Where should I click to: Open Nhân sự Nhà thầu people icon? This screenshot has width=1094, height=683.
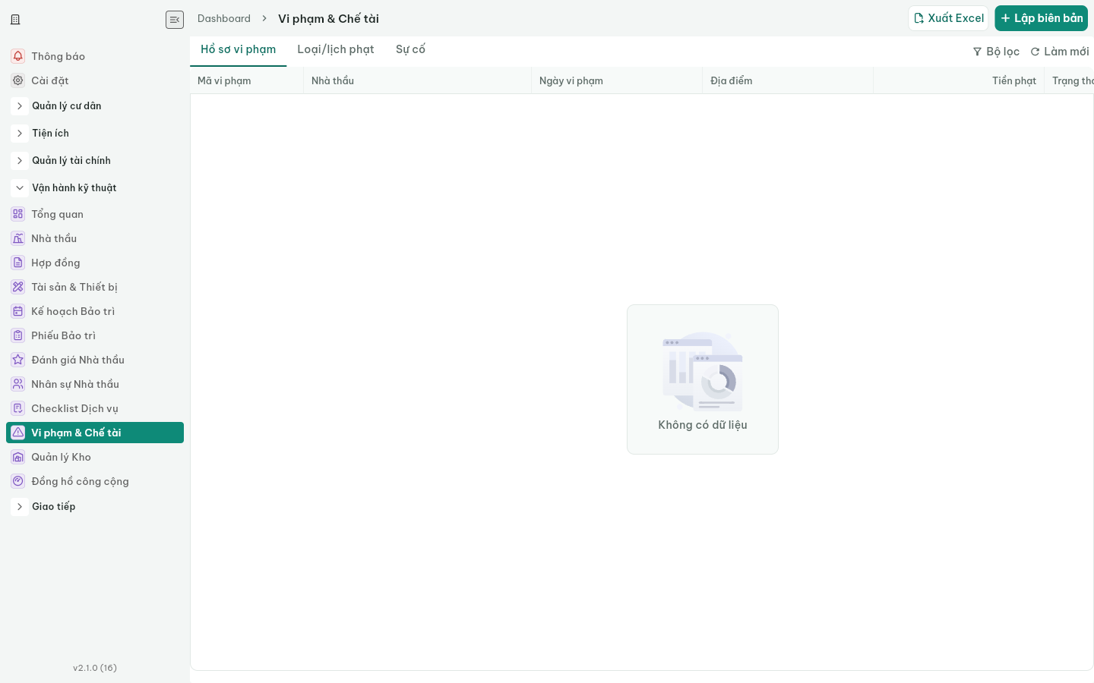pos(18,384)
